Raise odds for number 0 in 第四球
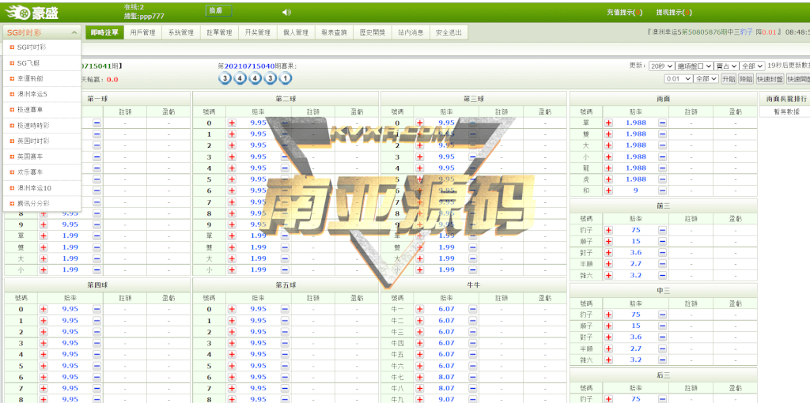 (x=44, y=309)
